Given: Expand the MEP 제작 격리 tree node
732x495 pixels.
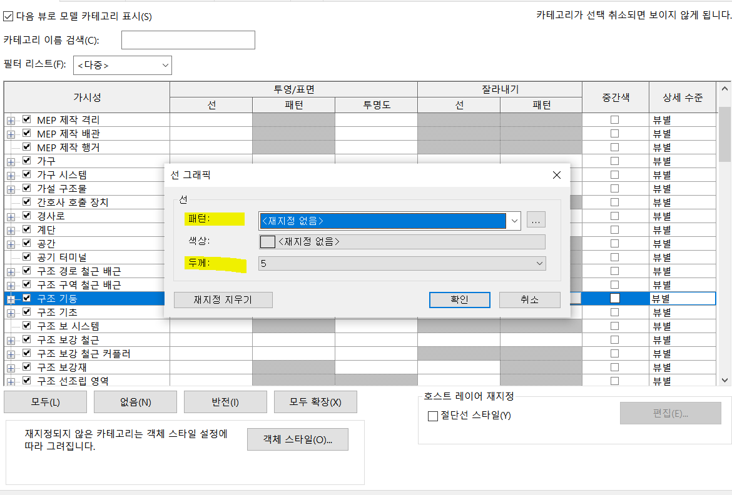Looking at the screenshot, I should coord(11,120).
